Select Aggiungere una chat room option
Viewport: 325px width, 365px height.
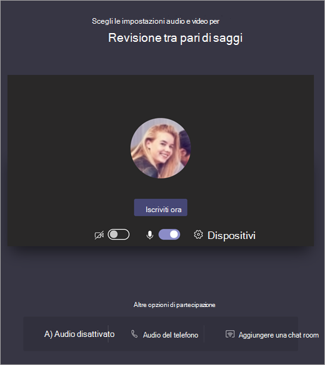279,335
